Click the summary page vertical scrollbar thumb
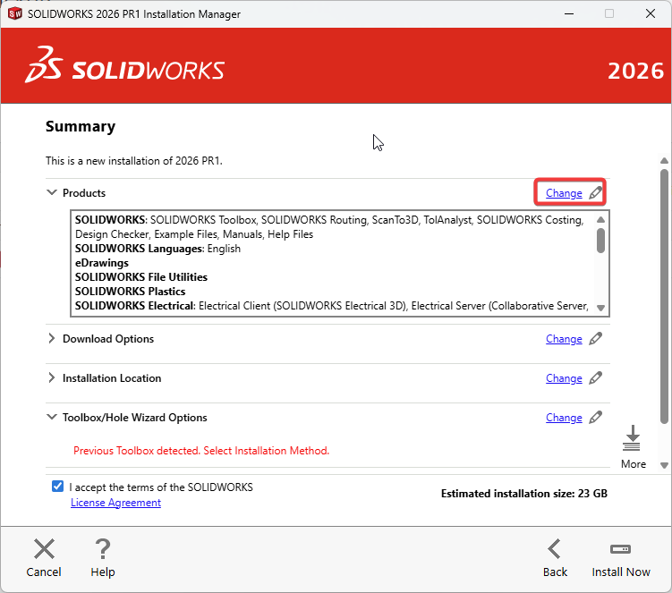Image resolution: width=672 pixels, height=593 pixels. pos(664,297)
